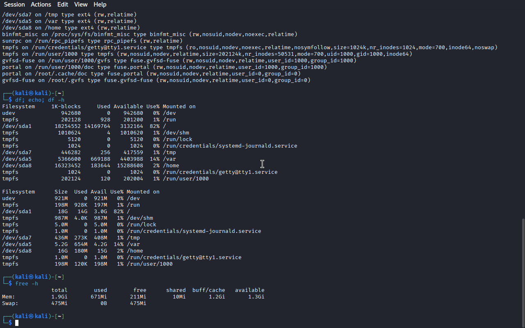Viewport: 525px width, 328px height.
Task: Click the terminal scrollbar thumb
Action: pyautogui.click(x=523, y=273)
